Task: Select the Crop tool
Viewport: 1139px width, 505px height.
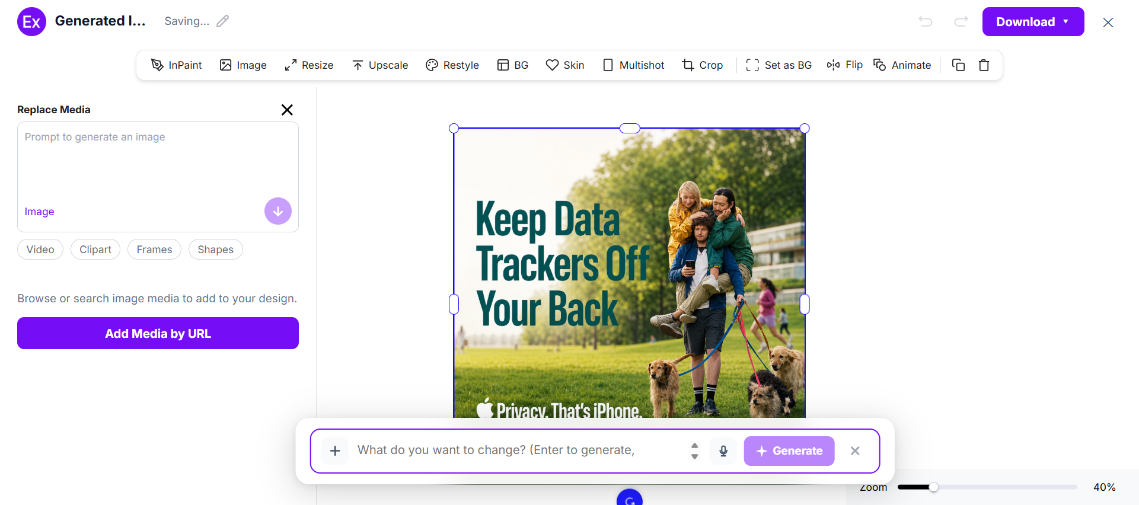Action: pos(703,65)
